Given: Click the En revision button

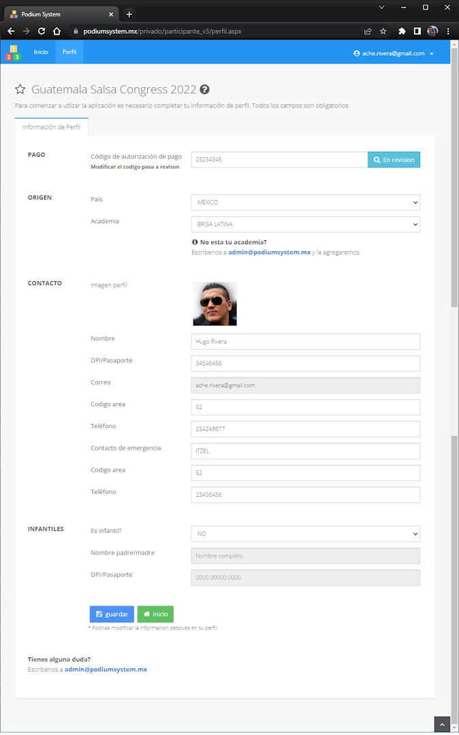Looking at the screenshot, I should 394,160.
